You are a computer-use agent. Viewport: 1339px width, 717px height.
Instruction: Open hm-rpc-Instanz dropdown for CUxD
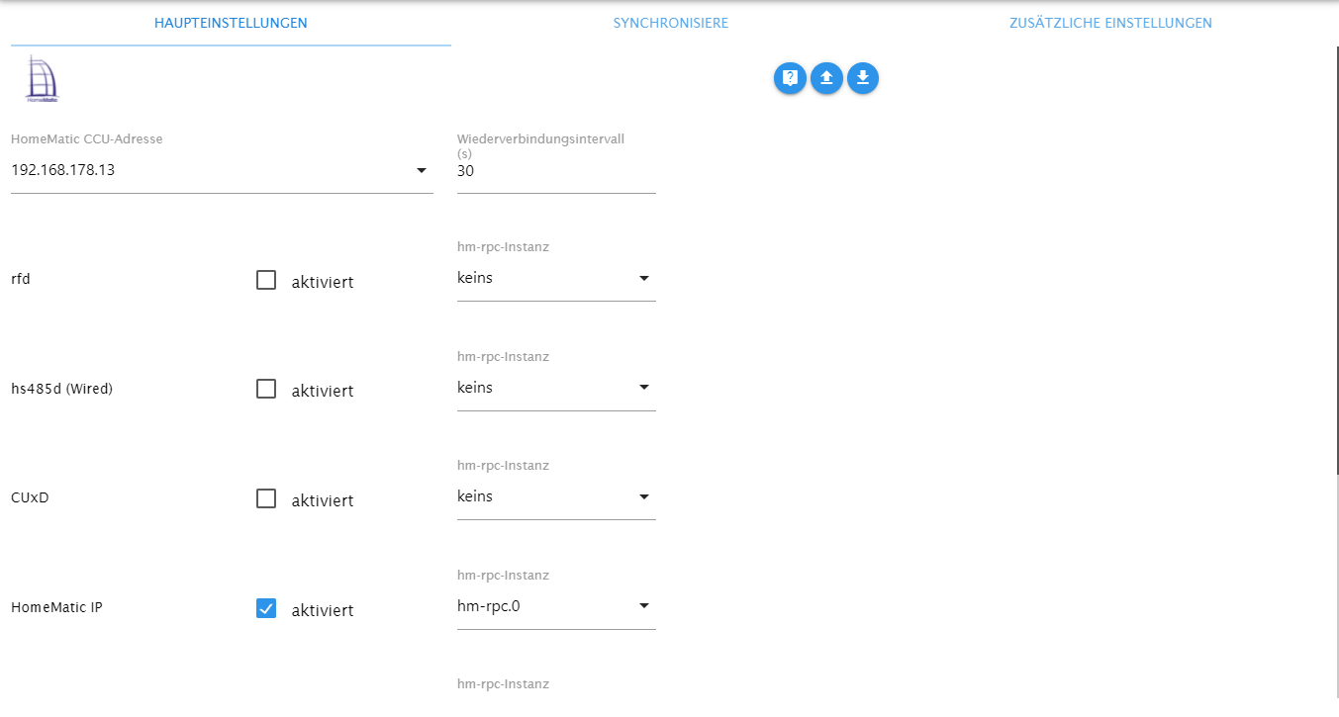tap(556, 496)
